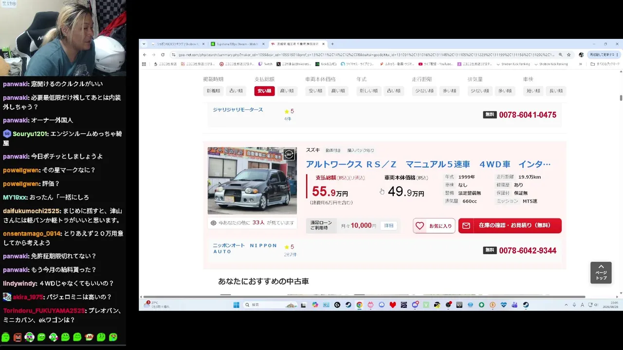The image size is (623, 350).
Task: Sort by 排気量 少ない順
Action: tap(479, 91)
